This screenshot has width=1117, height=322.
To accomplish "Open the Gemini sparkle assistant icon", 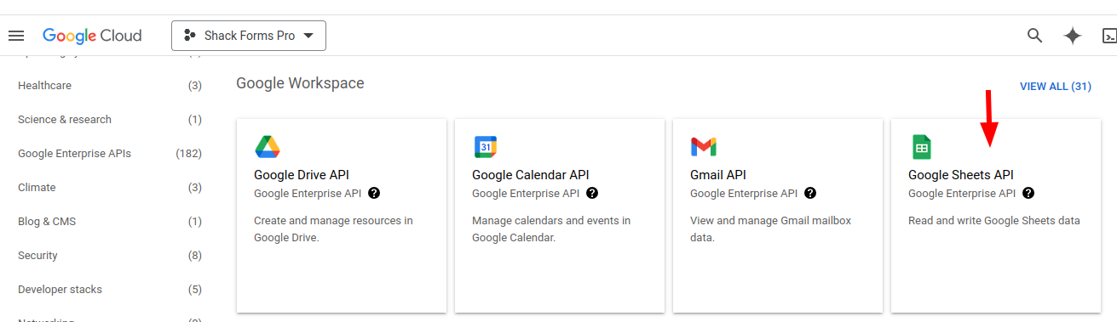I will coord(1073,36).
